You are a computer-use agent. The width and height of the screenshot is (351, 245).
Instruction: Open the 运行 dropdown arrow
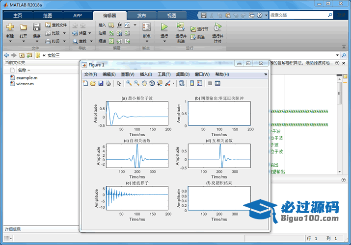[x=164, y=41]
